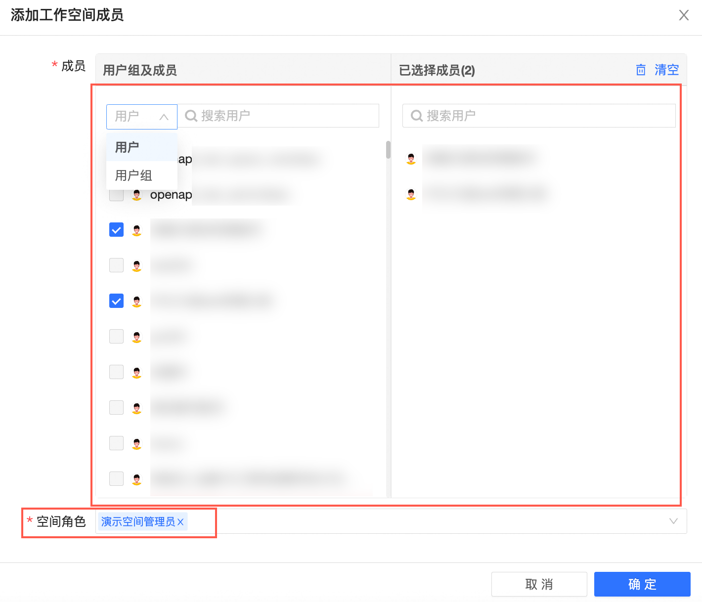Click first selected member's avatar icon
702x602 pixels.
411,159
